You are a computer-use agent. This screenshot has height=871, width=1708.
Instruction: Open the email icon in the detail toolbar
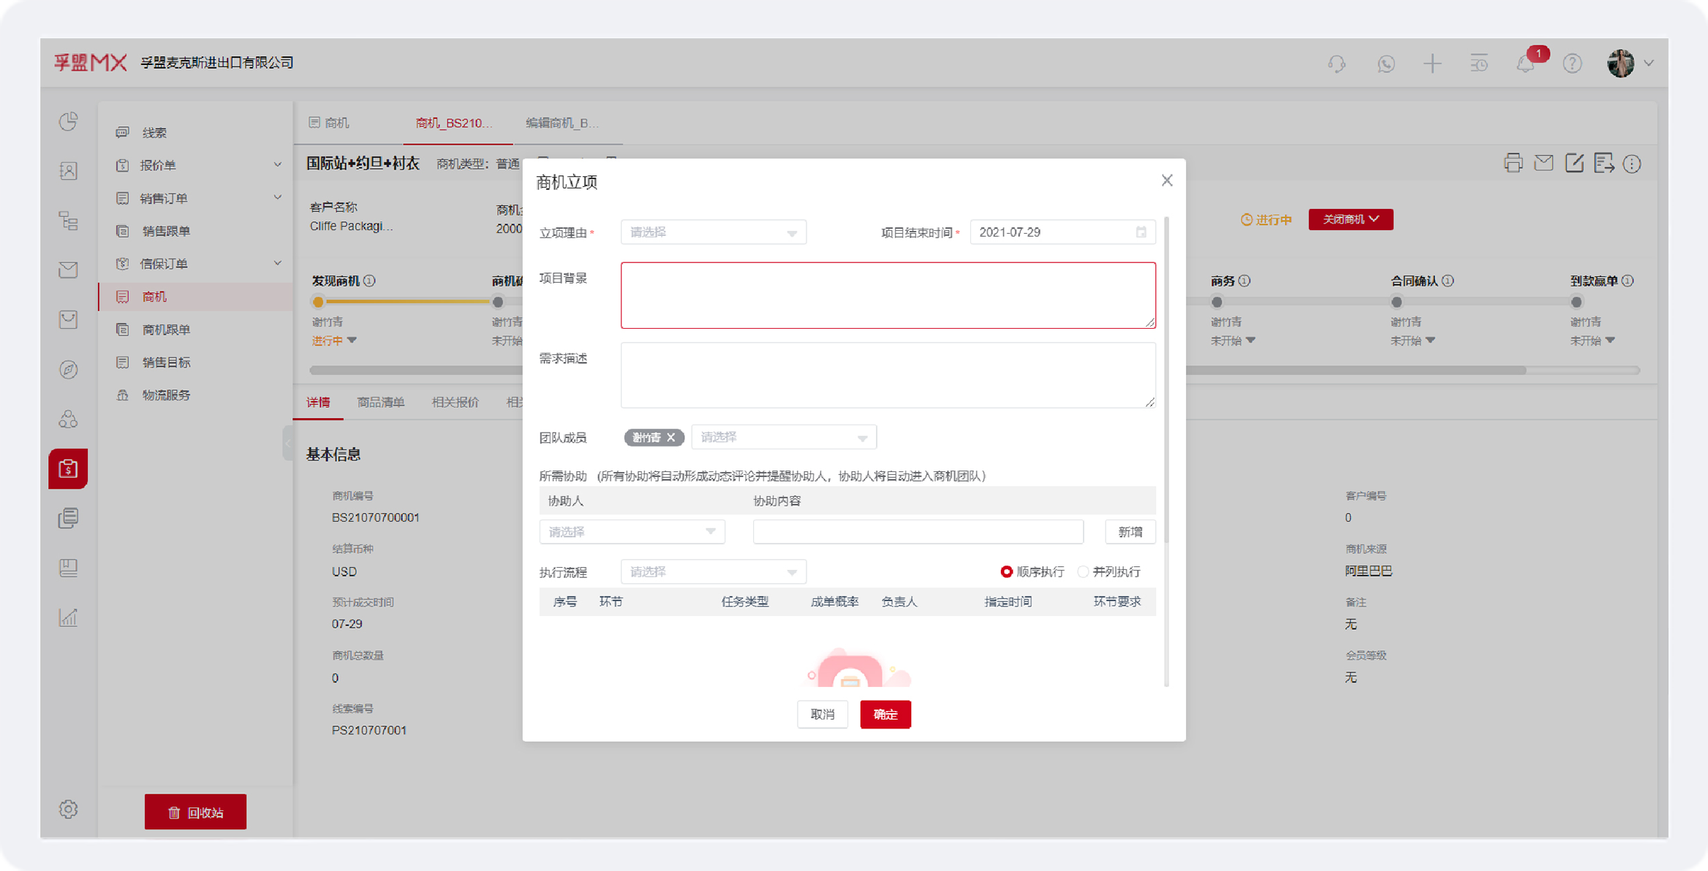click(x=1543, y=163)
